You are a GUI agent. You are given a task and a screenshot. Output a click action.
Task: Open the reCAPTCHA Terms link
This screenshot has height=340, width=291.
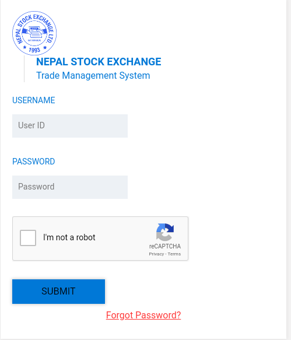174,254
